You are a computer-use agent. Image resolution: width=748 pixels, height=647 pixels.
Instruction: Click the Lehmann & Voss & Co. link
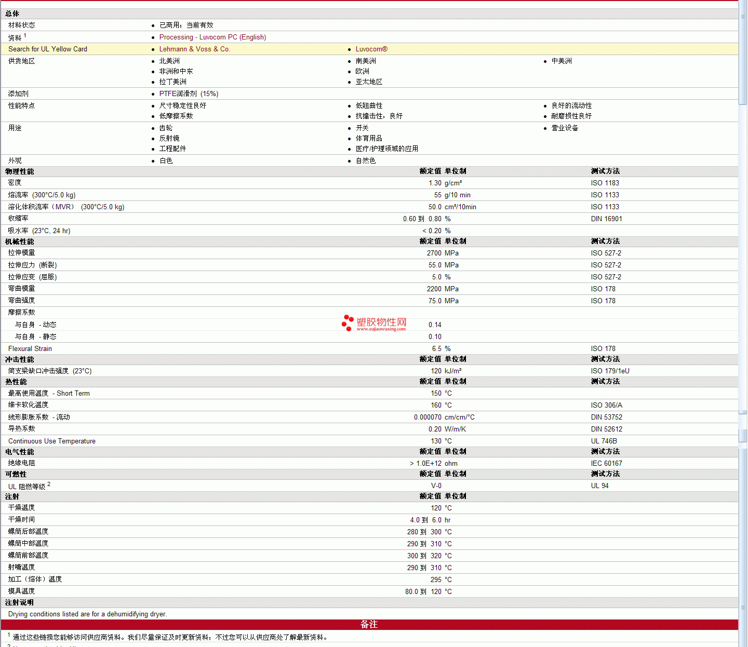pyautogui.click(x=194, y=49)
